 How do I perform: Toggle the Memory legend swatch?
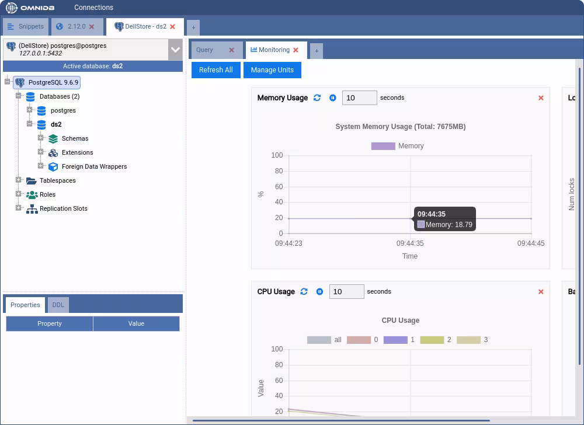click(383, 146)
